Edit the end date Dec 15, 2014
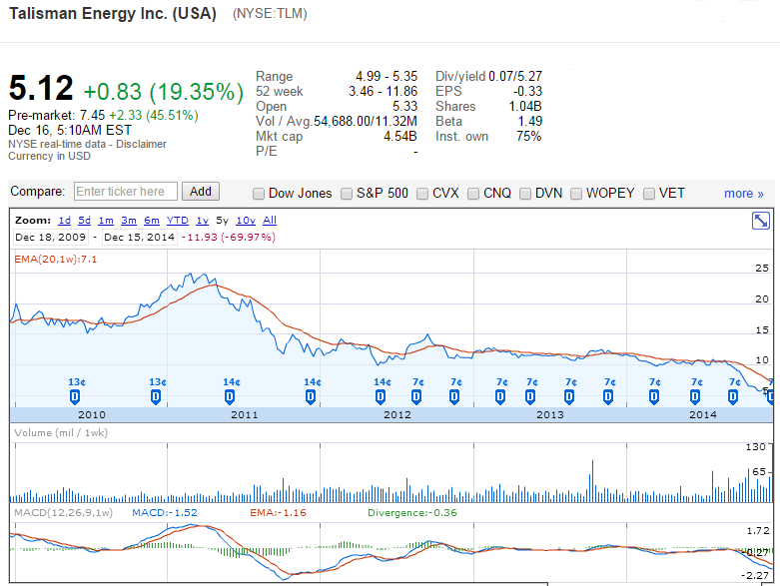The height and width of the screenshot is (586, 780). click(x=139, y=237)
